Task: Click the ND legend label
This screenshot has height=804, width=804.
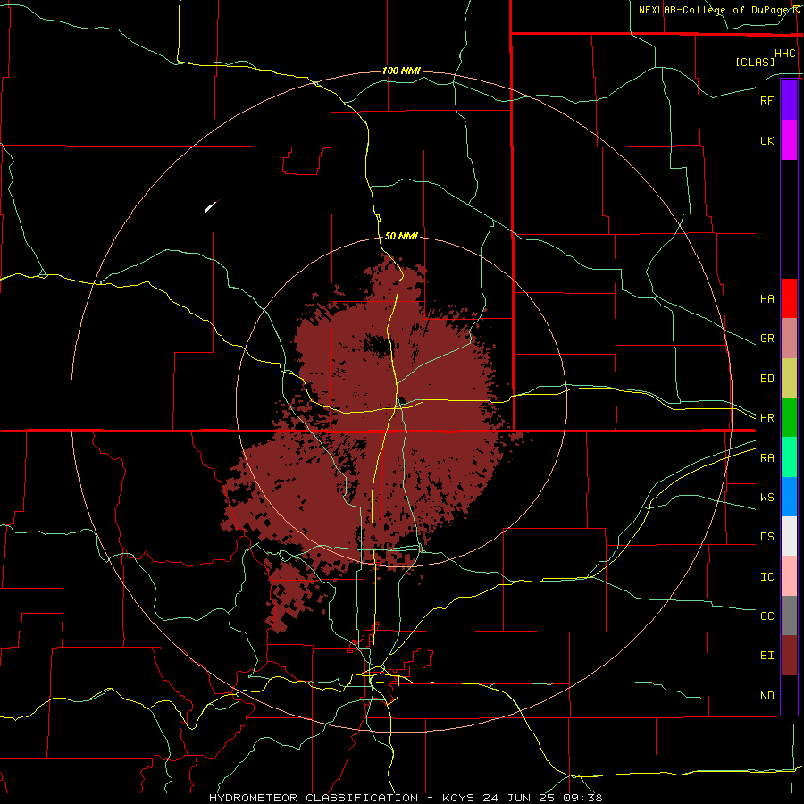Action: click(766, 696)
